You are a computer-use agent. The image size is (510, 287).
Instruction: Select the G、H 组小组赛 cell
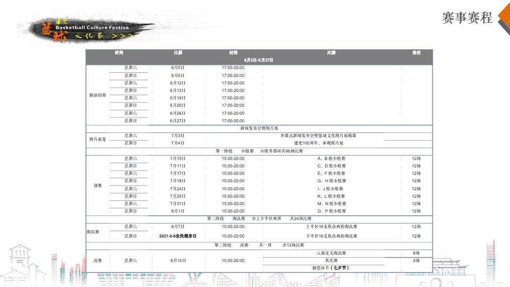[x=331, y=181]
